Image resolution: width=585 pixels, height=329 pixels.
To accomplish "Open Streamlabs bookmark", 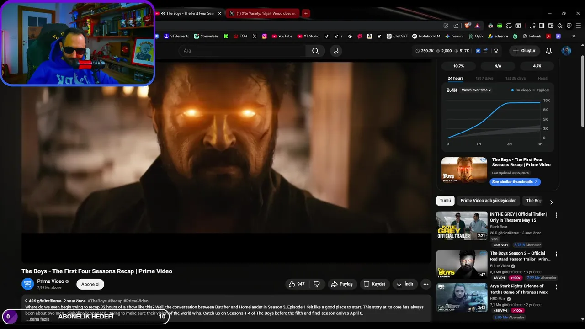I will [x=207, y=36].
